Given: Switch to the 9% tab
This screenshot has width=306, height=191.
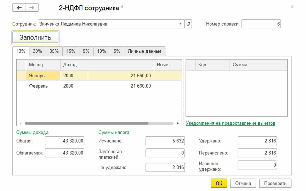Looking at the screenshot, I should coord(86,51).
